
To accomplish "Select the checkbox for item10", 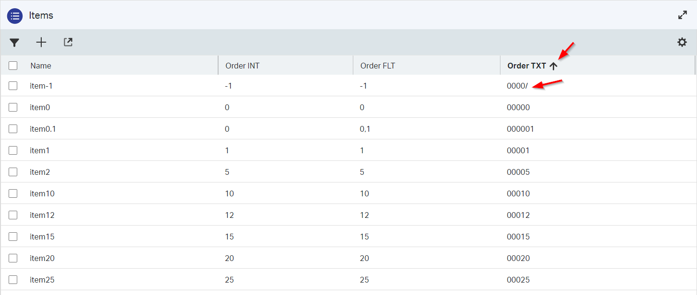I will 13,193.
